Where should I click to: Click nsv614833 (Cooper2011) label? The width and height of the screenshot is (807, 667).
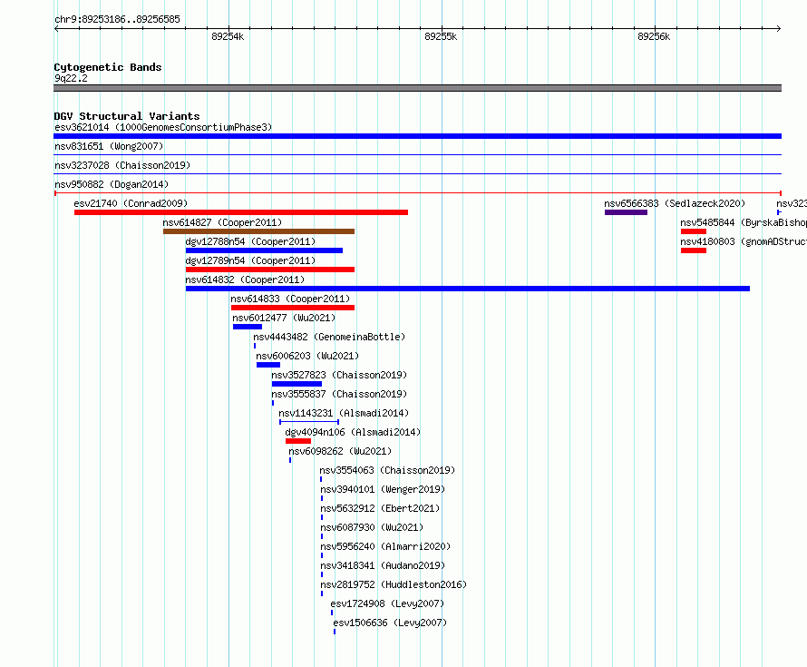[x=290, y=299]
